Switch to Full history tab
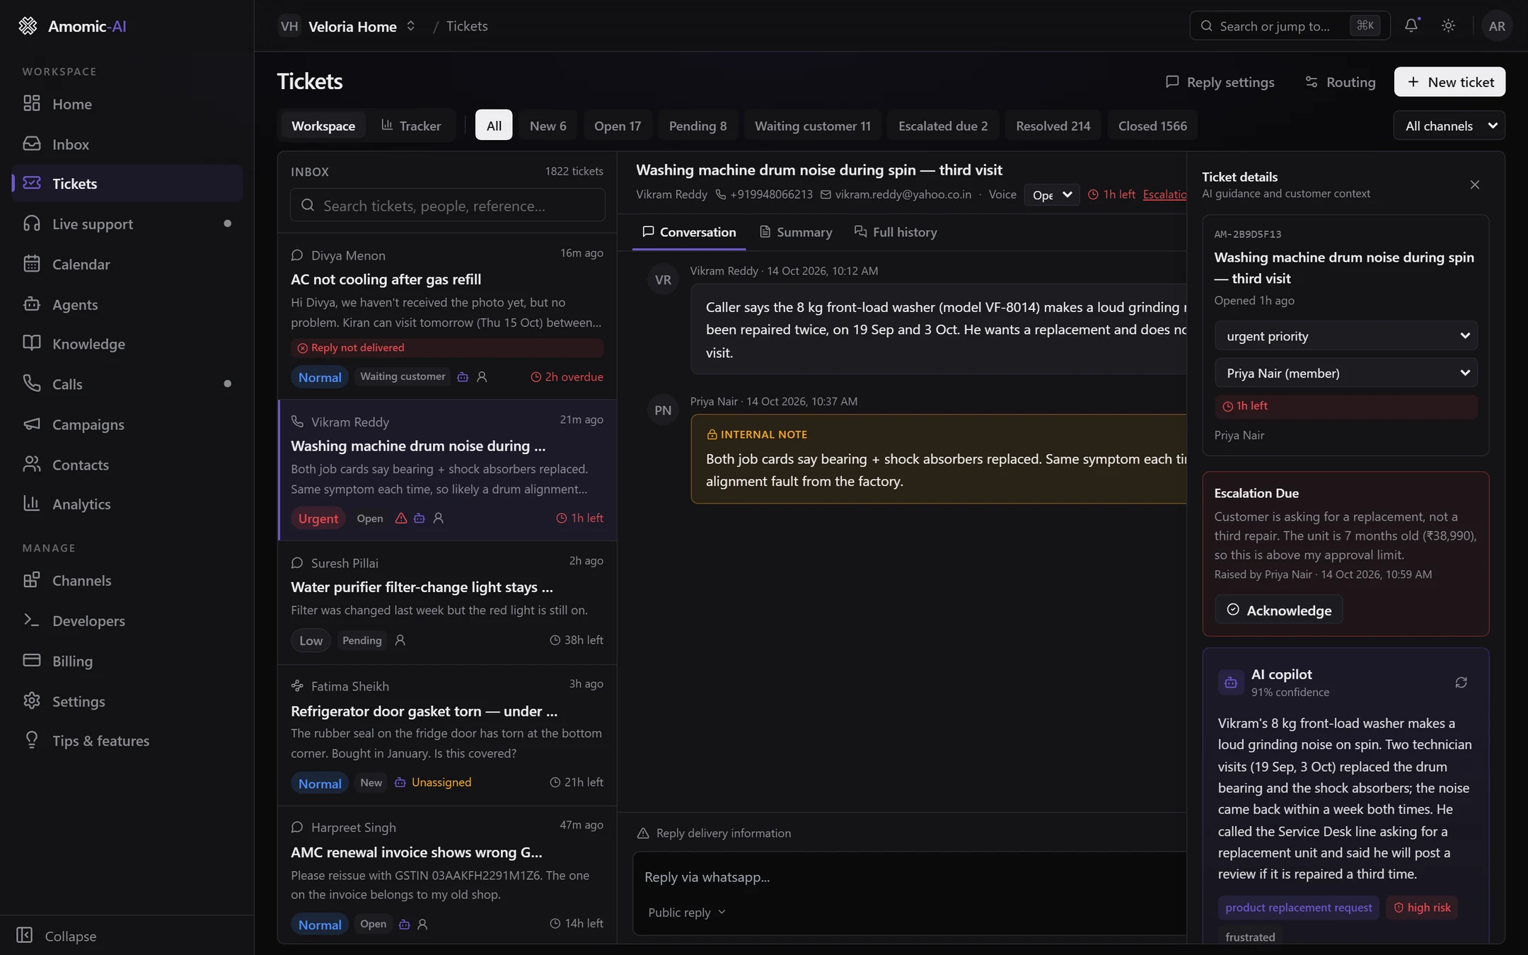Image resolution: width=1528 pixels, height=955 pixels. click(x=895, y=232)
